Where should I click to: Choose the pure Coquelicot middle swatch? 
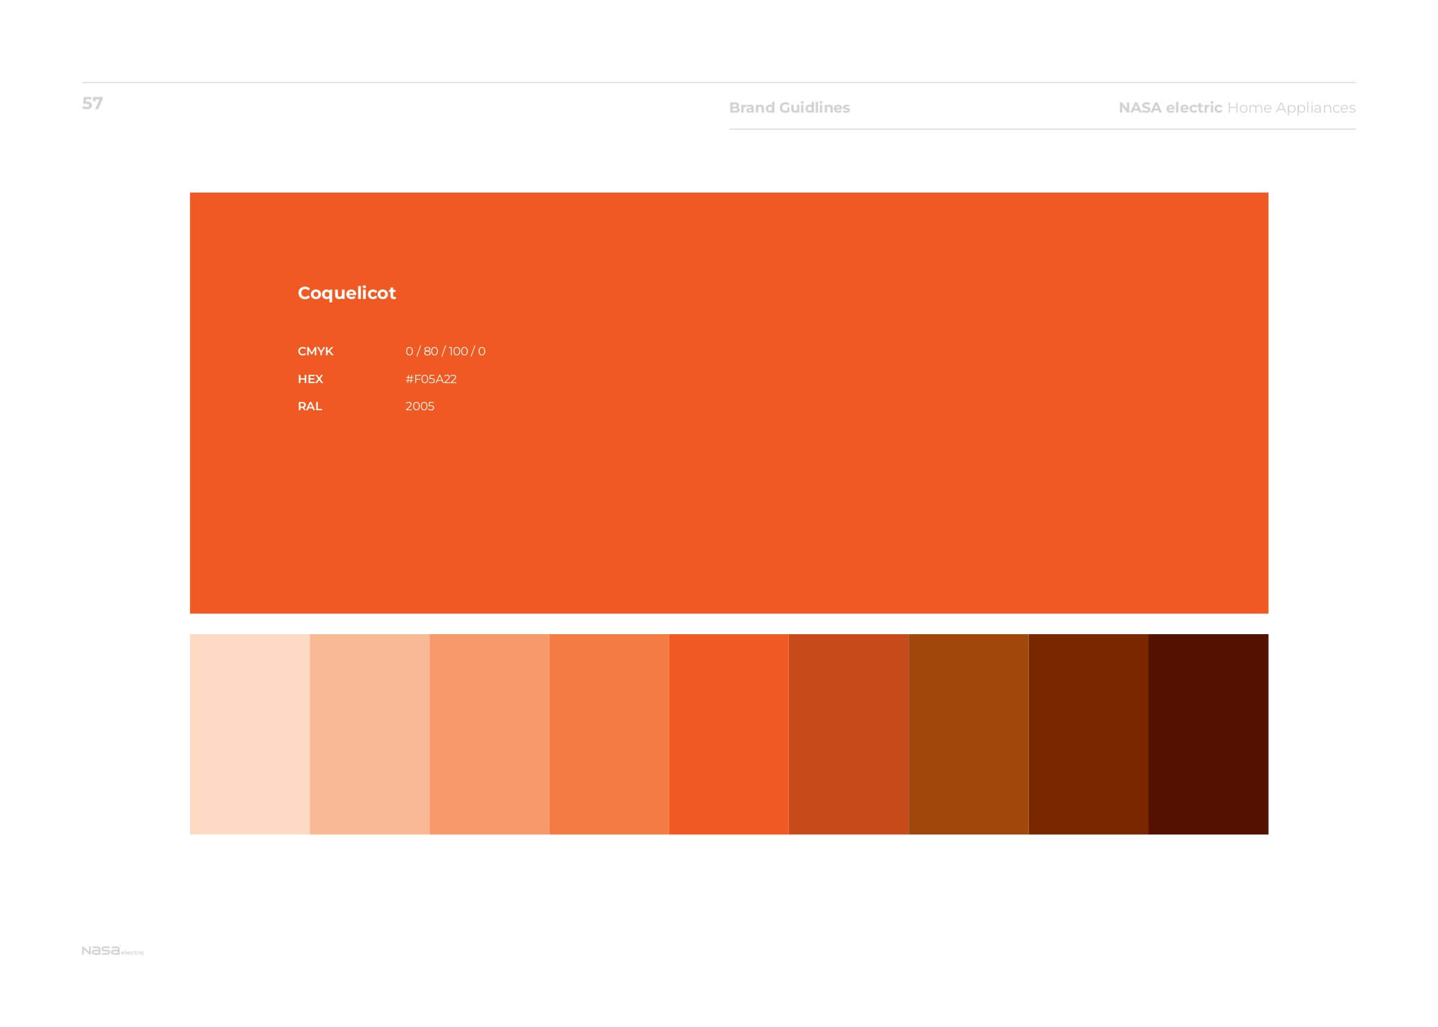click(x=728, y=734)
